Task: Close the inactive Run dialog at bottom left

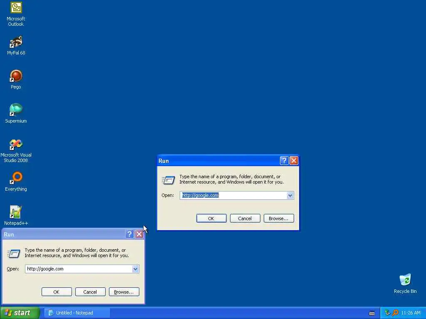Action: point(139,234)
